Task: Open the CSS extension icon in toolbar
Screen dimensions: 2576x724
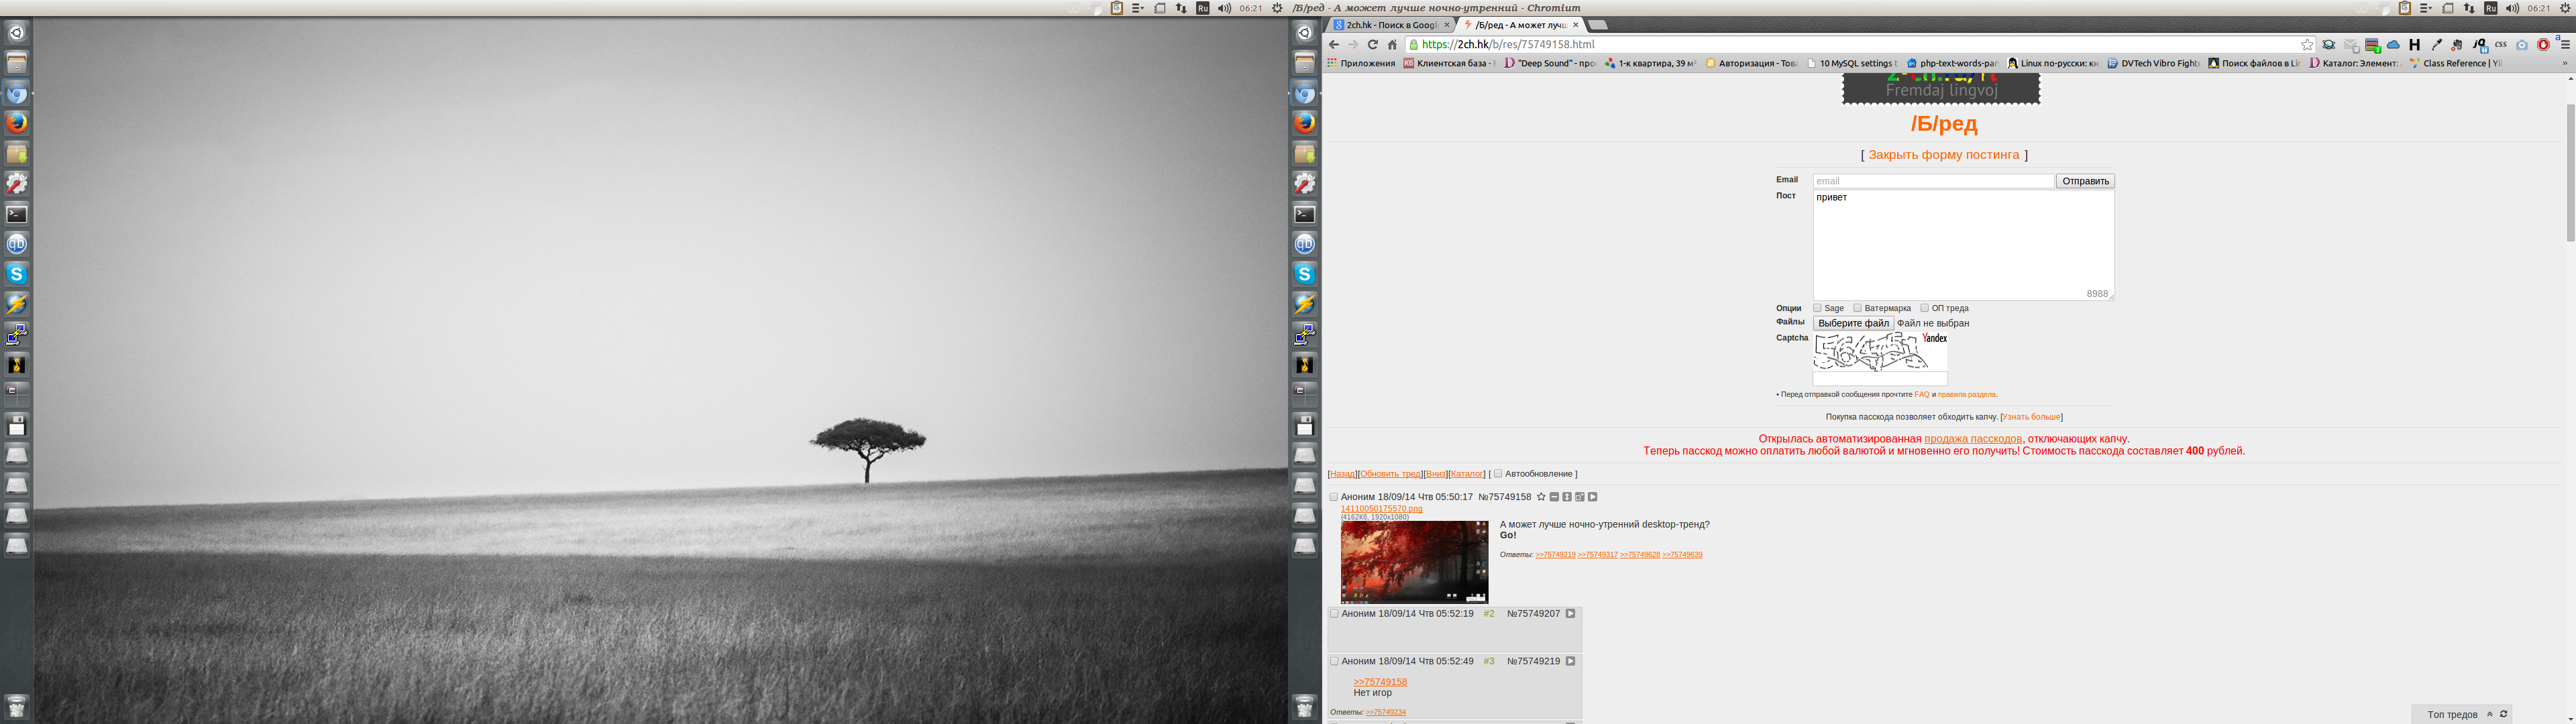Action: pos(2500,45)
